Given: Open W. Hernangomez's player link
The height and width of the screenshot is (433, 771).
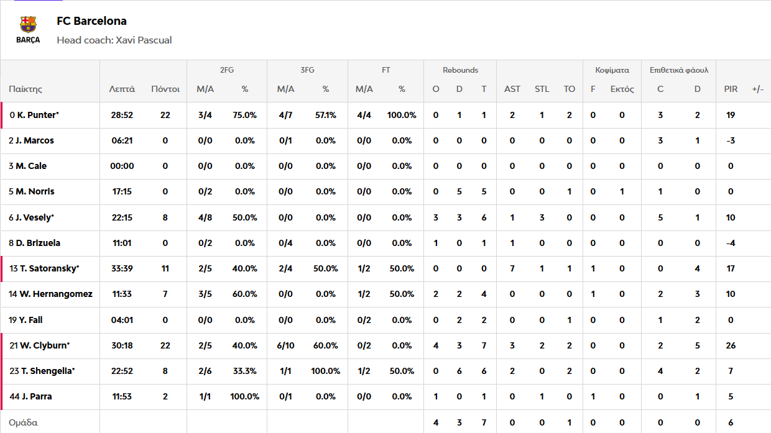Looking at the screenshot, I should 55,294.
